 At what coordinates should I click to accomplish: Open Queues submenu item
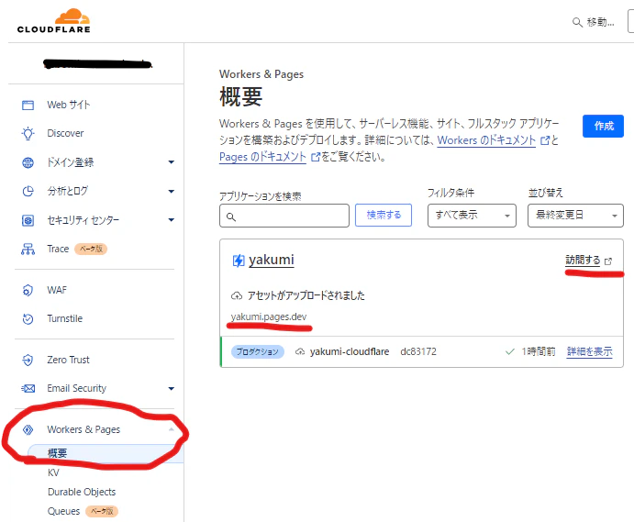(x=64, y=512)
